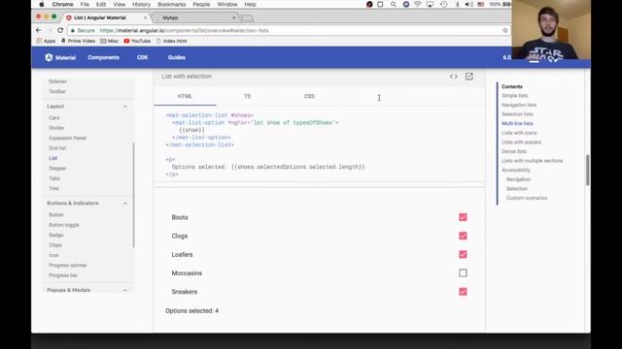Image resolution: width=622 pixels, height=349 pixels.
Task: Jump to Dense lists in Contents
Action: [514, 151]
